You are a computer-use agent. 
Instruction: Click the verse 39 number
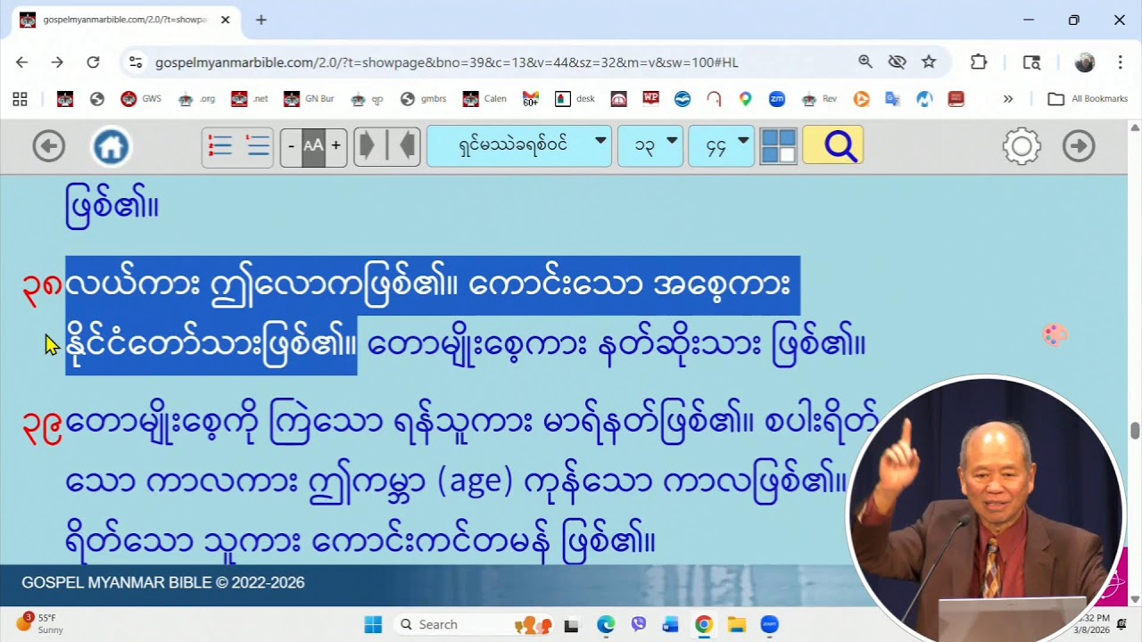click(42, 425)
